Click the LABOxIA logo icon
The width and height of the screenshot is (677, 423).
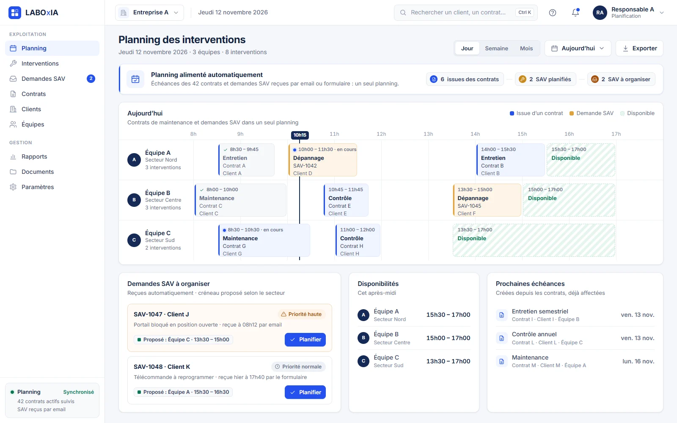pyautogui.click(x=15, y=13)
